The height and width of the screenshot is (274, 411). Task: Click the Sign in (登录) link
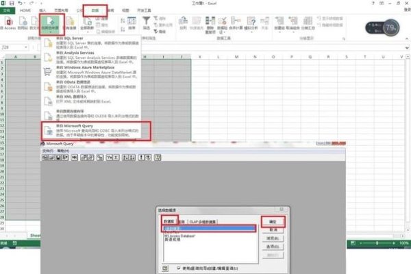[407, 10]
